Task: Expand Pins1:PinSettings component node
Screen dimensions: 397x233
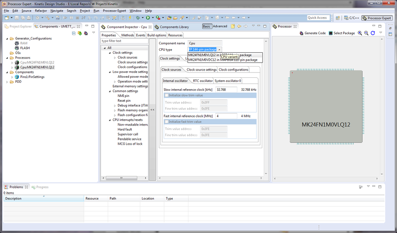Action: point(12,77)
